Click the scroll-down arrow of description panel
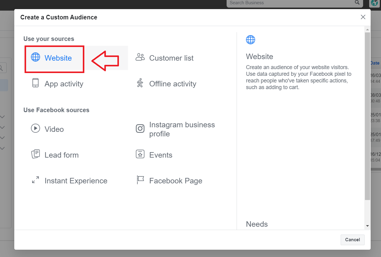 367,226
